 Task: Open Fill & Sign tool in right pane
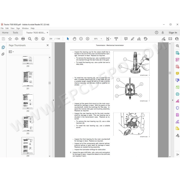tap(177, 122)
